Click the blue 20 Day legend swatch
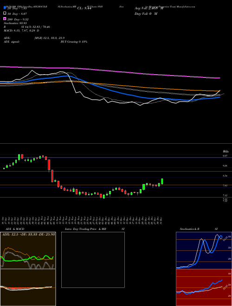Viewport: 232px width, 306px height. pyautogui.click(x=5, y=8)
